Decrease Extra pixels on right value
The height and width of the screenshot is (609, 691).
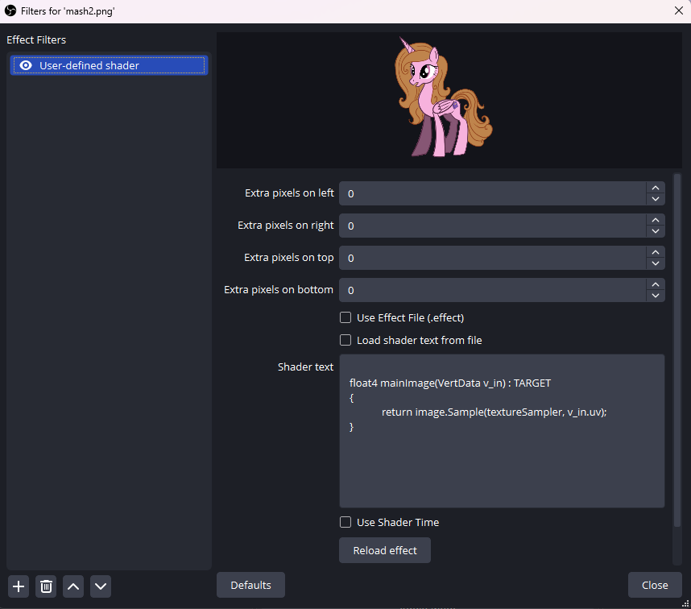[656, 231]
